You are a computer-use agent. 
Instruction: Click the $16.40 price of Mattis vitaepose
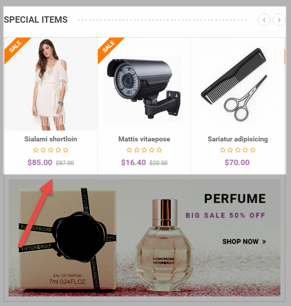[x=133, y=162]
